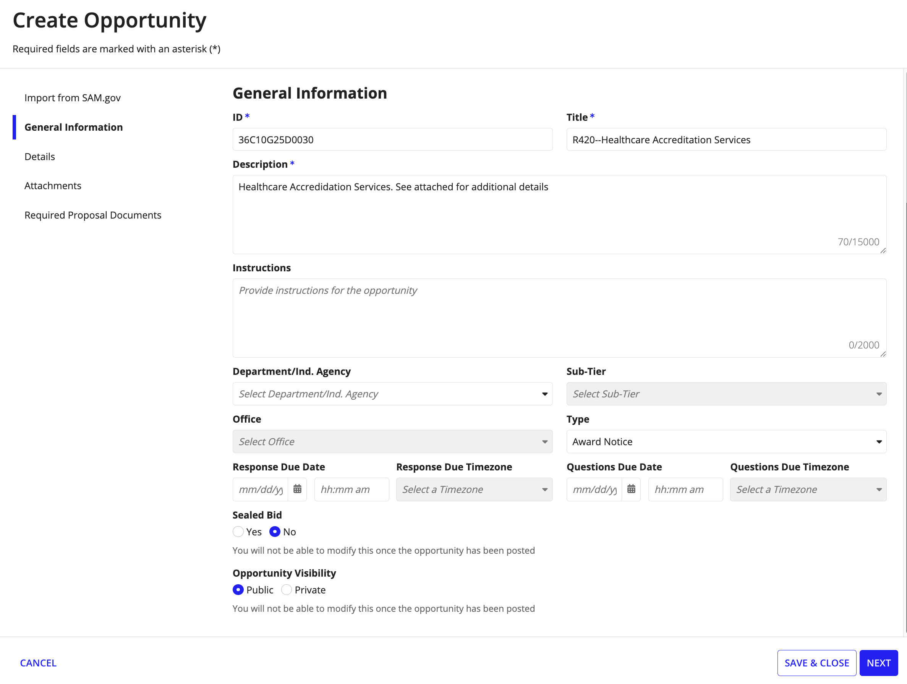Set Opportunity Visibility to Private
Viewport: 907px width, 684px height.
coord(287,590)
